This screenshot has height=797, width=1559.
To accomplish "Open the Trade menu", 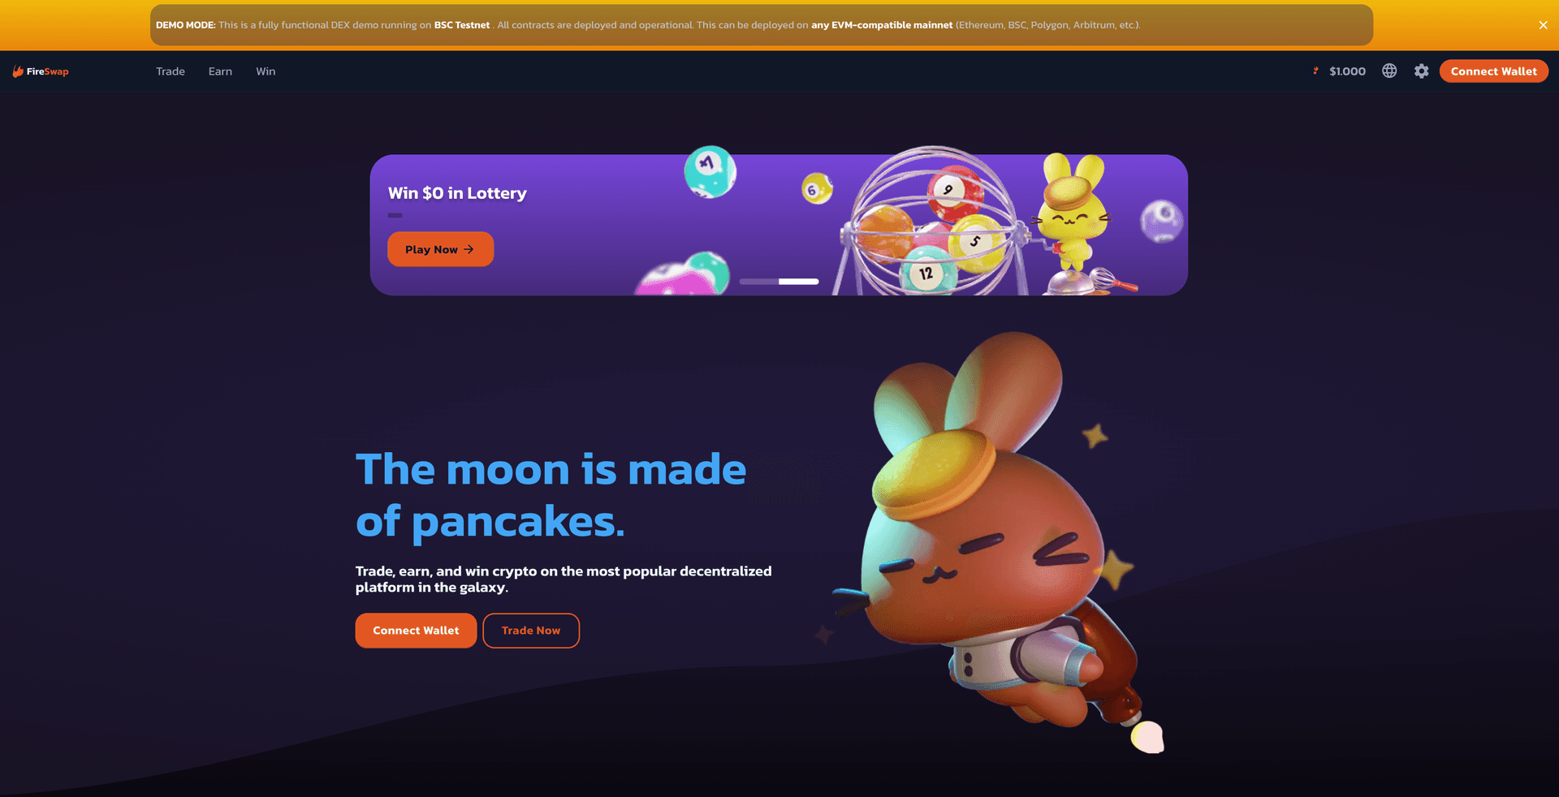I will point(171,71).
